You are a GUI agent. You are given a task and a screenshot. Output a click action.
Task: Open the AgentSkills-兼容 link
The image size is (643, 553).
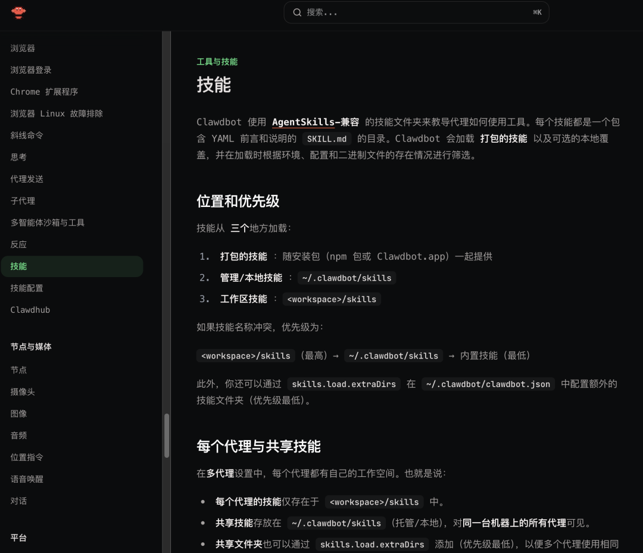(314, 122)
